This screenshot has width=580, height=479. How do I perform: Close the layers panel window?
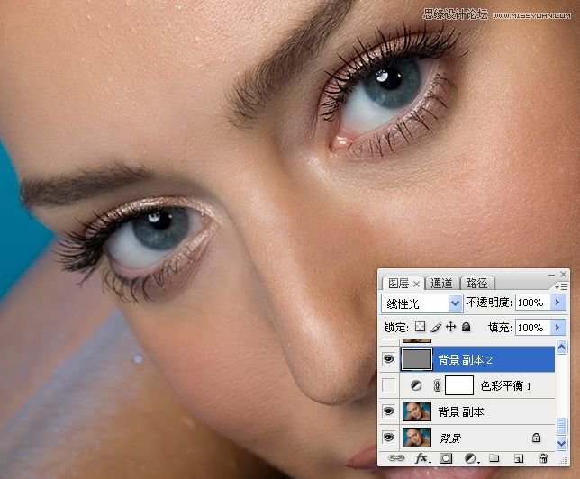click(x=564, y=274)
